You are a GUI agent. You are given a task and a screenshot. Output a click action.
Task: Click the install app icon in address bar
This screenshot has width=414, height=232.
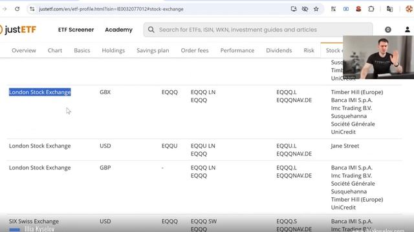tap(294, 9)
